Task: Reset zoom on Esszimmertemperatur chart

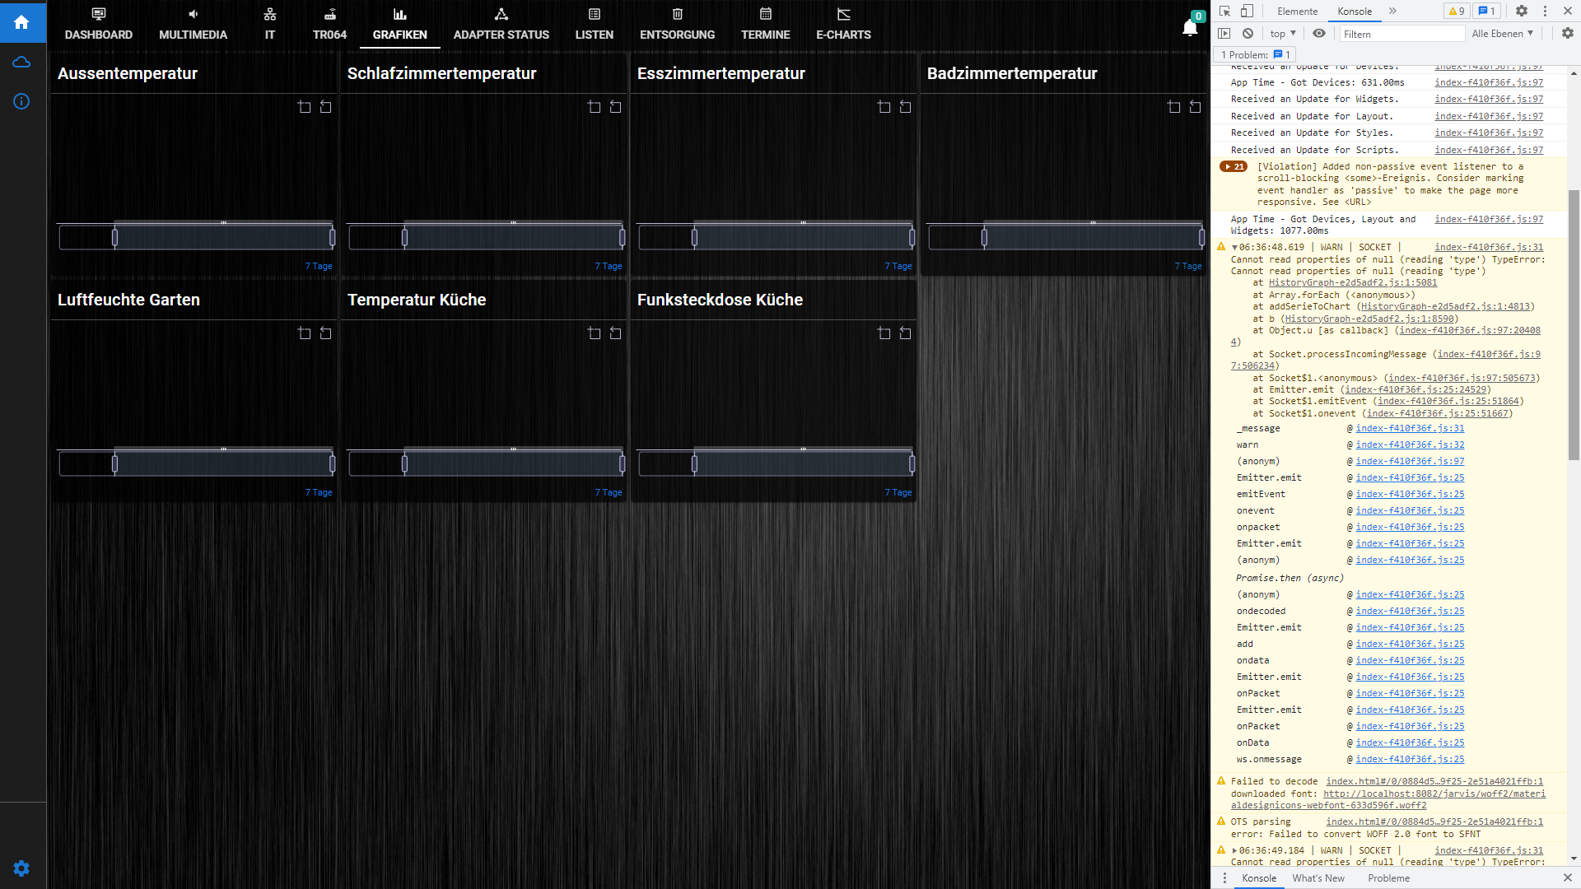Action: pyautogui.click(x=906, y=107)
